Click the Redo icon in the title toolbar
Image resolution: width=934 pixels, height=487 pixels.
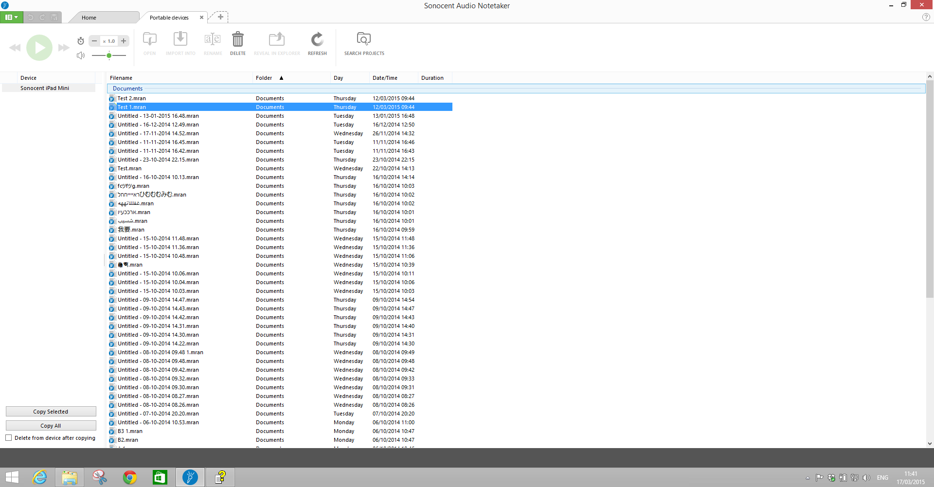click(42, 17)
